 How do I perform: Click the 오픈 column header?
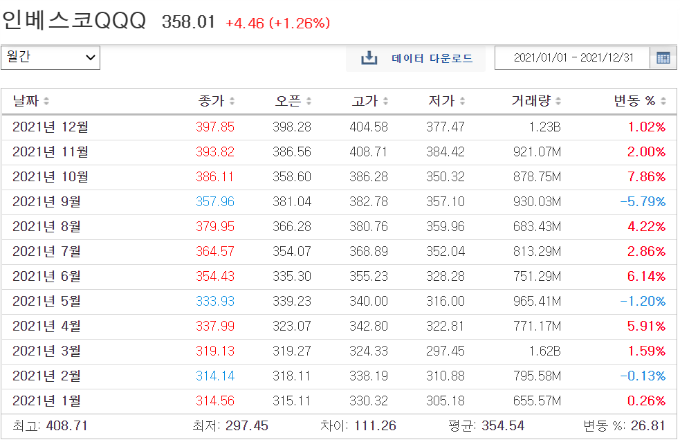pyautogui.click(x=288, y=101)
